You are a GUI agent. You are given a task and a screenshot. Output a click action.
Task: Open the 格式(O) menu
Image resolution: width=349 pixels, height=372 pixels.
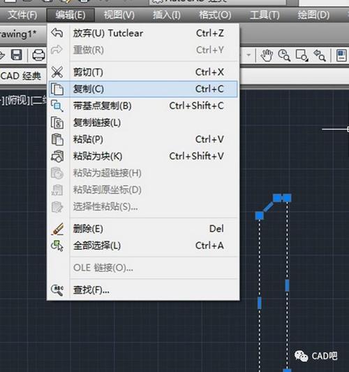pyautogui.click(x=215, y=15)
